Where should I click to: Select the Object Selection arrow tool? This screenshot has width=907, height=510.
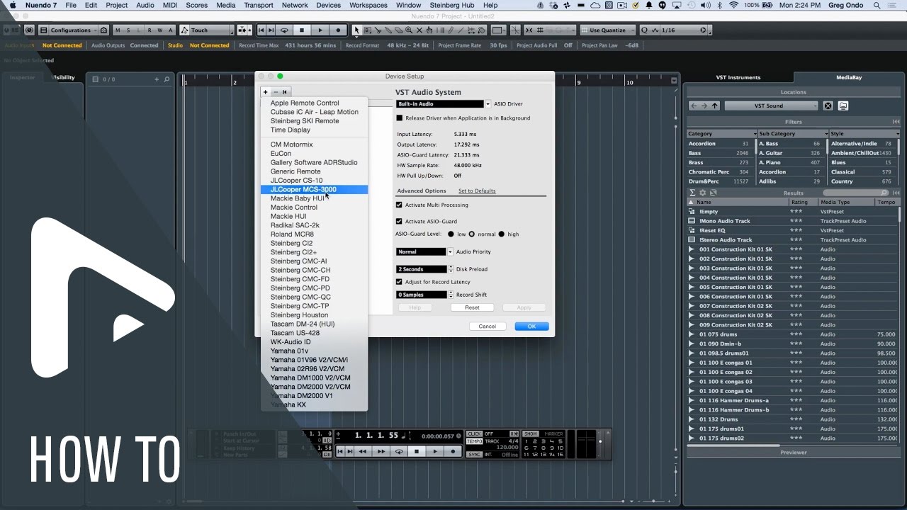(356, 30)
